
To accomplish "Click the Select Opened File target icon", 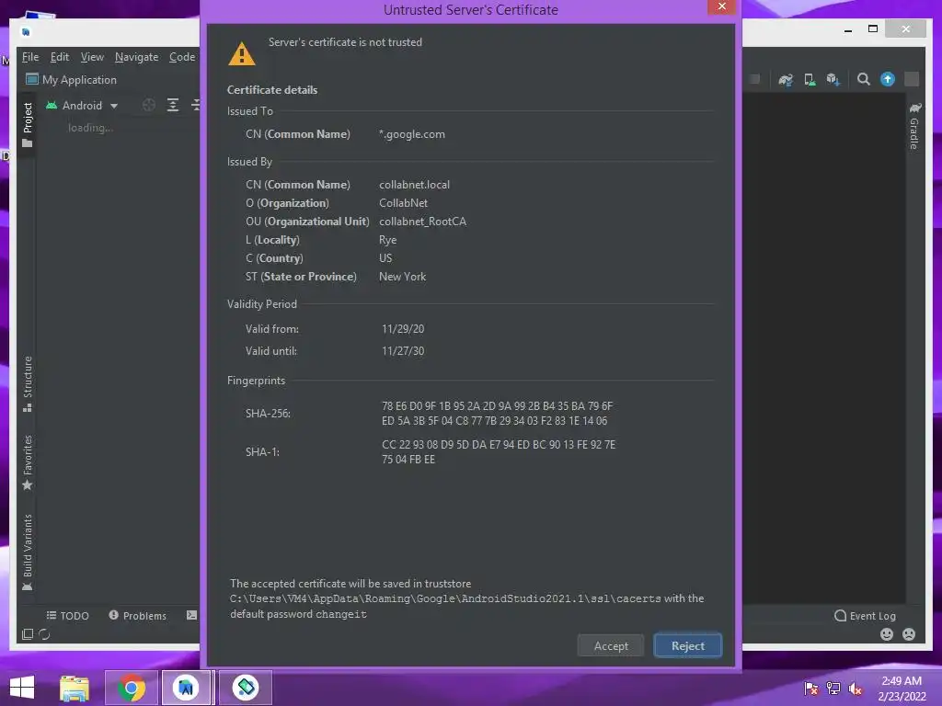I will click(149, 106).
